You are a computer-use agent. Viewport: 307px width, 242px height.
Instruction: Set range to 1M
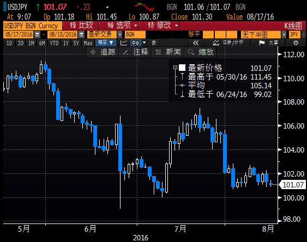click(x=31, y=43)
